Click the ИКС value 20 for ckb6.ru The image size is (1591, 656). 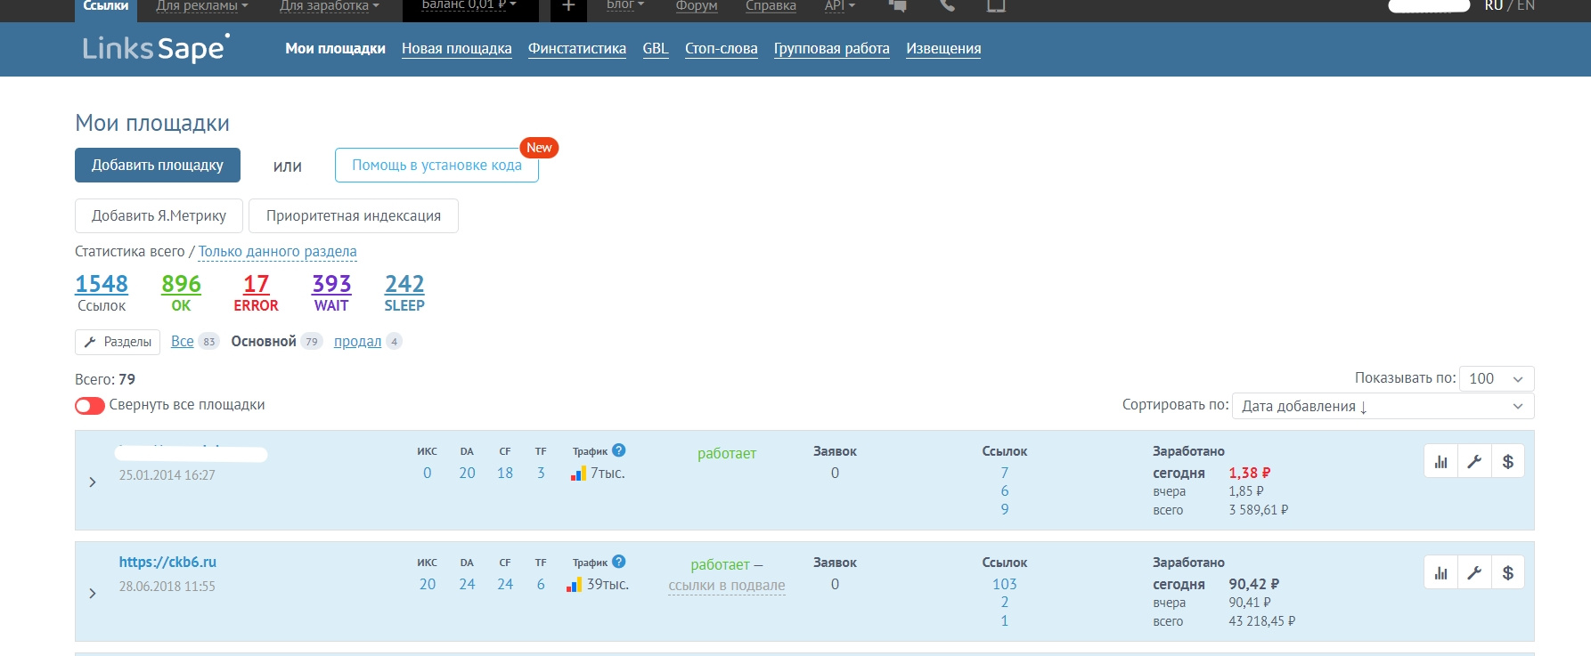(x=428, y=585)
